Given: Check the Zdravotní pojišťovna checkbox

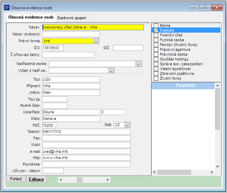Looking at the screenshot, I should tap(156, 73).
